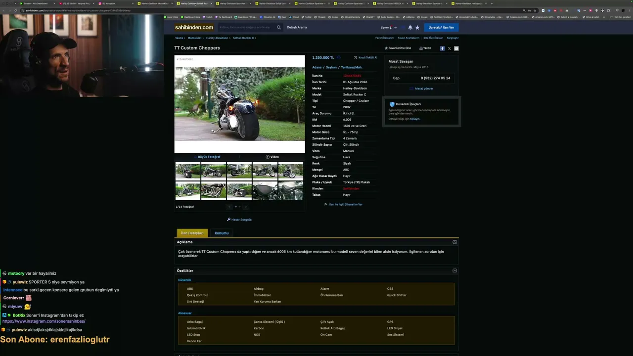Select the exhaust close-up thumbnail in bottom row
The image size is (633, 356).
214,191
